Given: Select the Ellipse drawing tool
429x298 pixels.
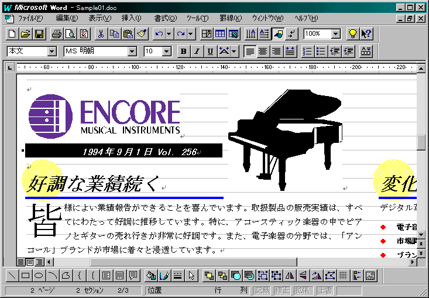Looking at the screenshot, I should click(39, 276).
